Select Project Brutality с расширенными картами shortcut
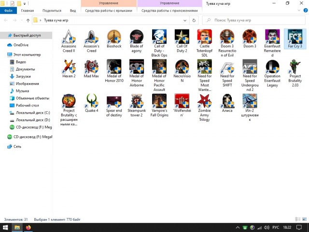 (x=69, y=110)
